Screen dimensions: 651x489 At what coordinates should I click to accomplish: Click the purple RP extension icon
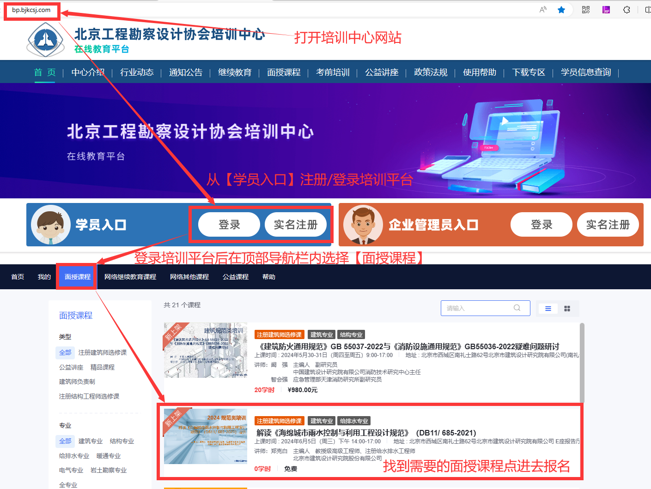[606, 10]
